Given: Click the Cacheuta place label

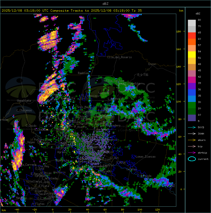Looking at the screenshot, I should (x=43, y=142).
